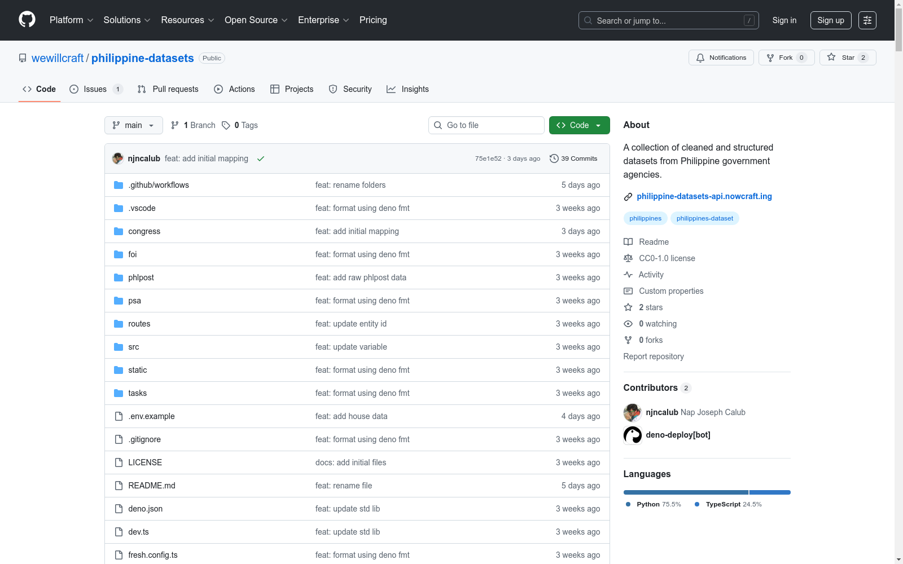Open the 1 Branch link
Screen dimensions: 903x564
[194, 125]
